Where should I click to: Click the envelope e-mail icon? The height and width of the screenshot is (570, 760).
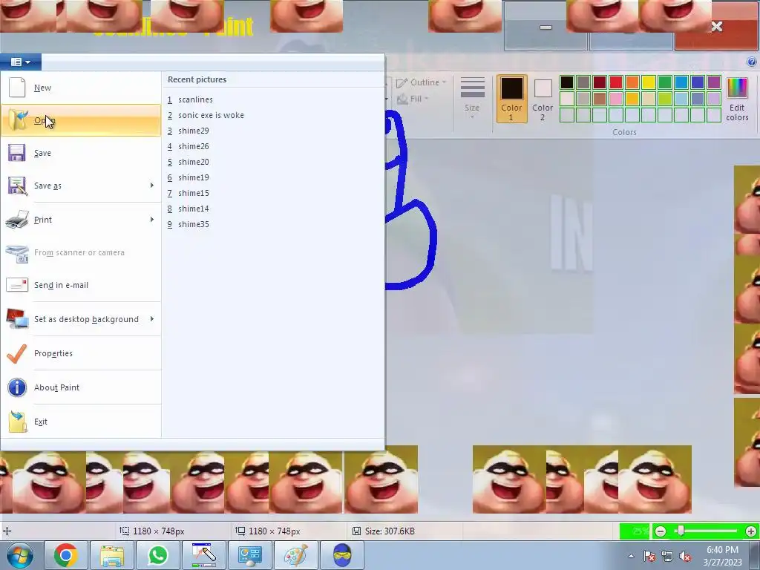pos(17,285)
